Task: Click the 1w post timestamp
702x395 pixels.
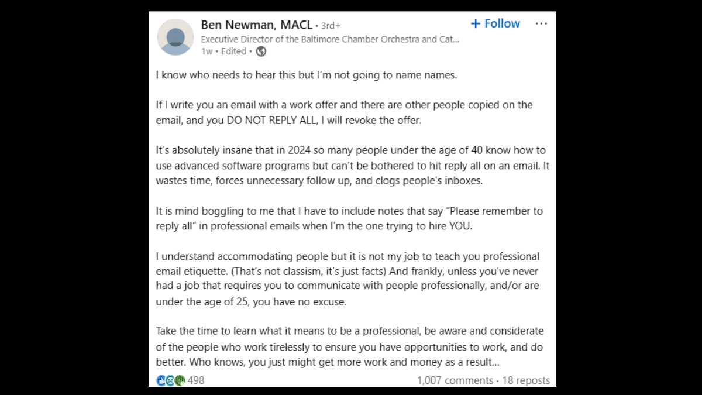Action: (x=207, y=51)
